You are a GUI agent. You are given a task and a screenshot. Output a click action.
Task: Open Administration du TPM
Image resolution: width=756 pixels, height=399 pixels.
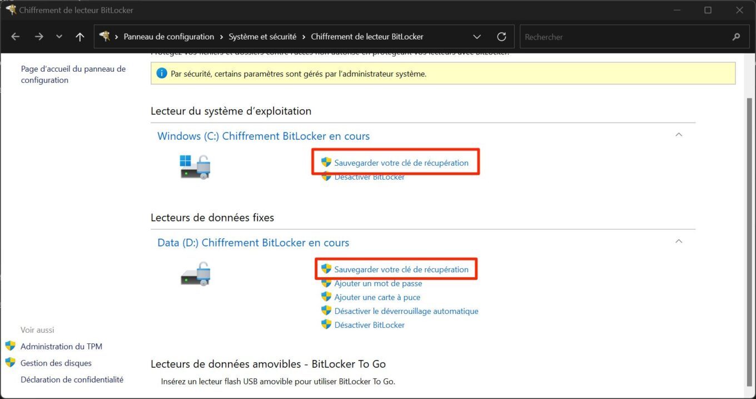(61, 346)
